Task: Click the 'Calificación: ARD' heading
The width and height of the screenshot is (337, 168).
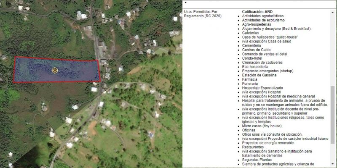Action: (x=257, y=11)
